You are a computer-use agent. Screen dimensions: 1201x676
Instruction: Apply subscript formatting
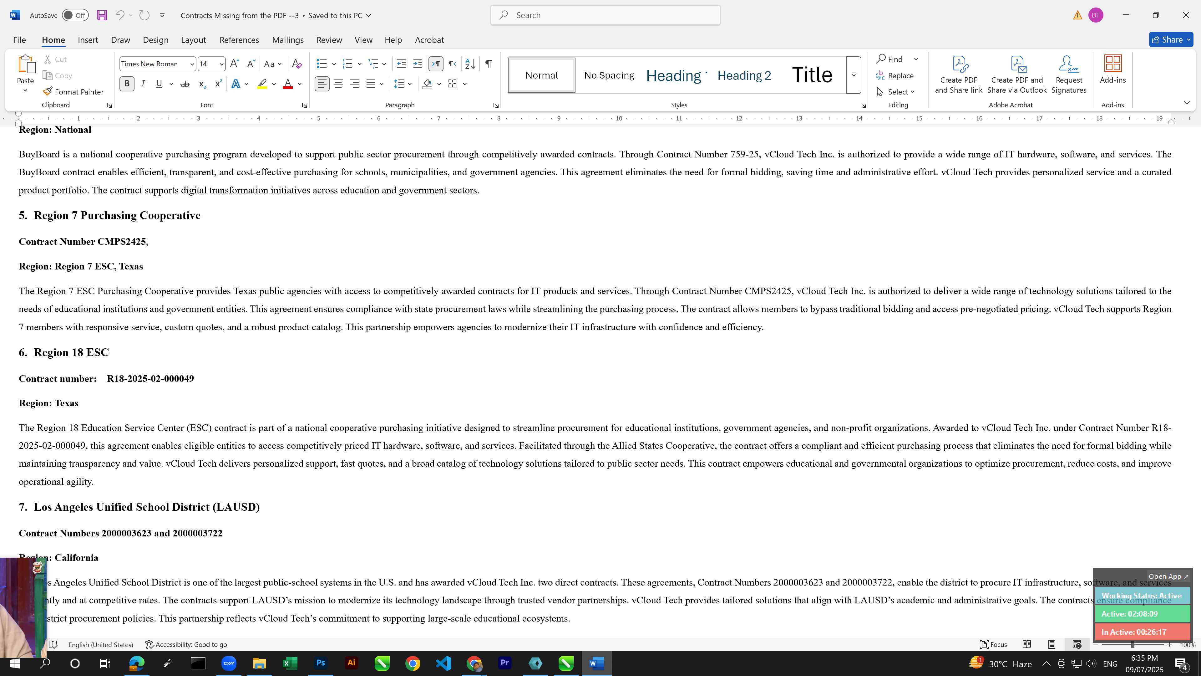click(202, 84)
